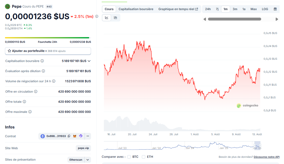Open the pepe.vip website link
Viewport: 284px width, 164px height.
83,148
